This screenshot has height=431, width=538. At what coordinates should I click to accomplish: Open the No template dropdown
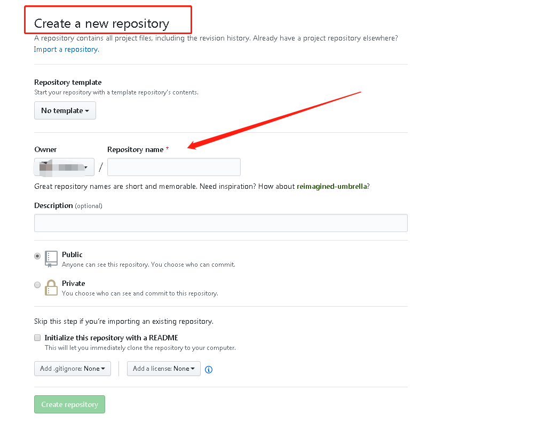(x=65, y=110)
